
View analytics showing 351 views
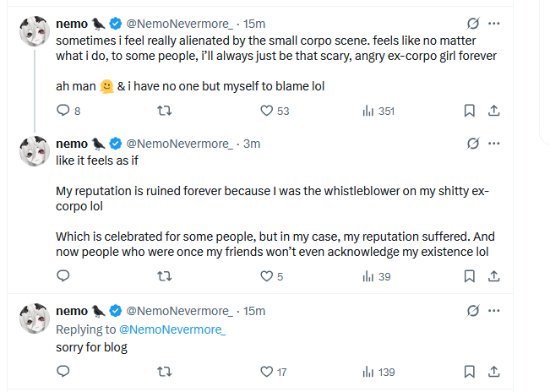coord(368,111)
